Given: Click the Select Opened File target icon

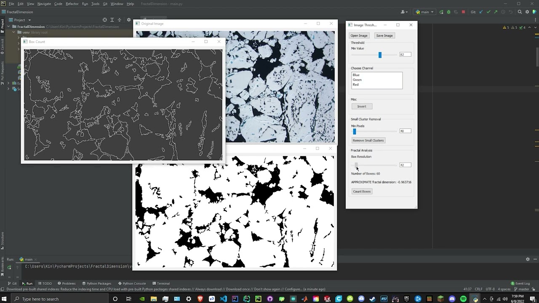Looking at the screenshot, I should point(105,20).
